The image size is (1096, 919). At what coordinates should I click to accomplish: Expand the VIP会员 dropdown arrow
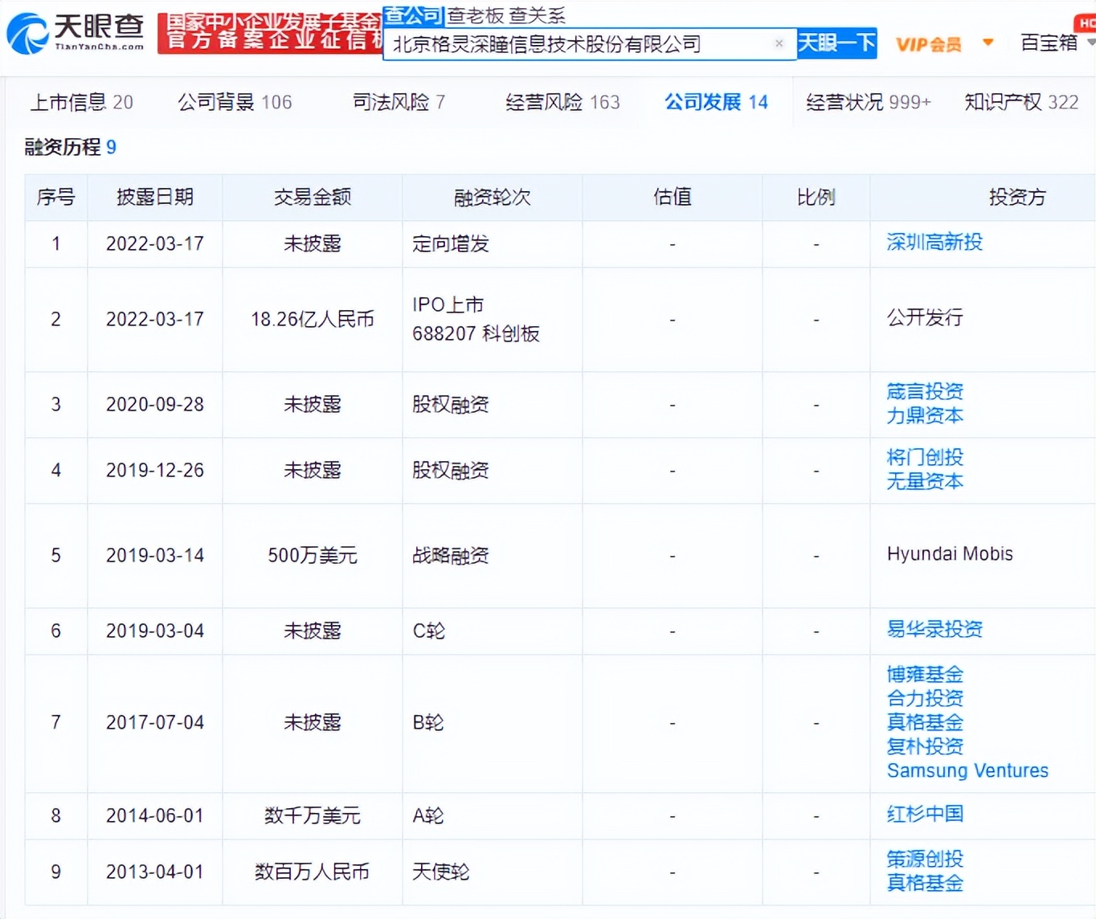click(987, 42)
